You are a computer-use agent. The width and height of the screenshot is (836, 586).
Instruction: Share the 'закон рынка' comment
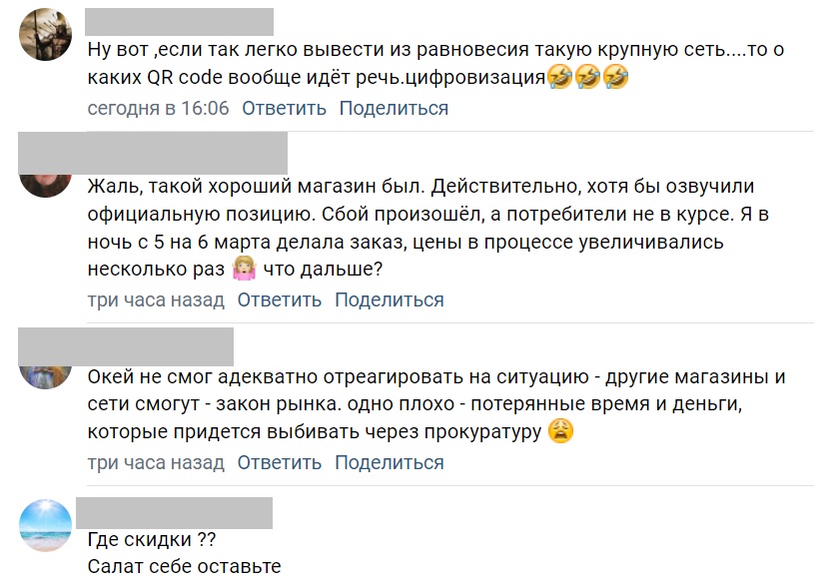tap(390, 463)
